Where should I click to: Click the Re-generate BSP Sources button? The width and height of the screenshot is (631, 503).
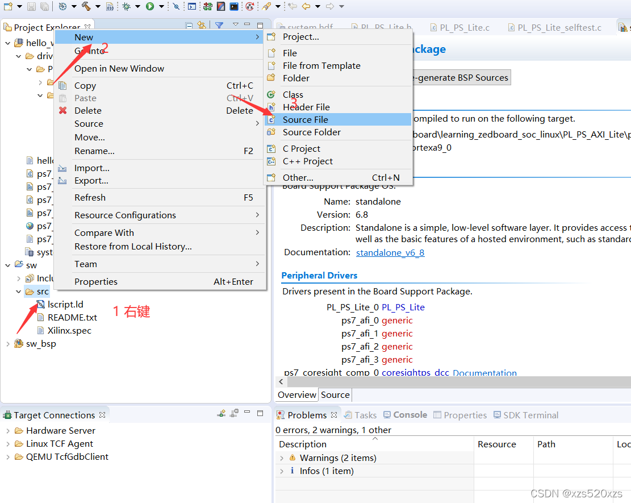(461, 77)
